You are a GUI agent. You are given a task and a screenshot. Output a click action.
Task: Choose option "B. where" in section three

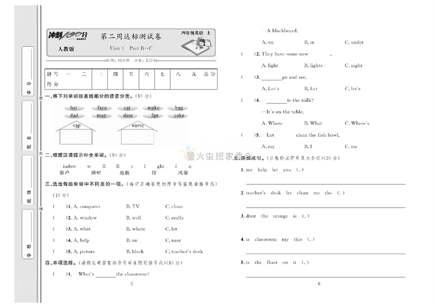tap(135, 229)
